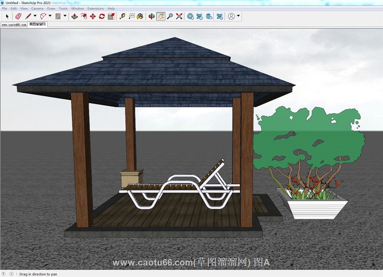Viewport: 383px width, 277px height.
Task: Open the Camera menu
Action: [37, 8]
